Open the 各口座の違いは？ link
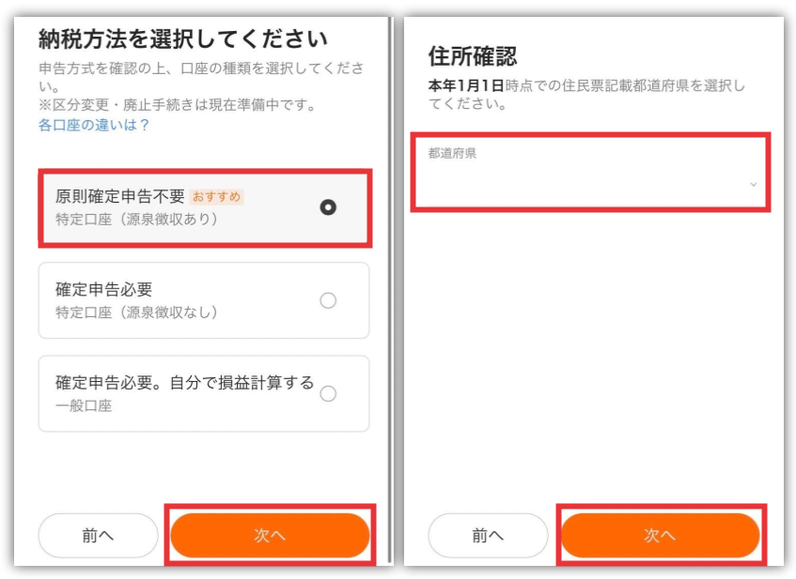The height and width of the screenshot is (579, 796). 93,125
